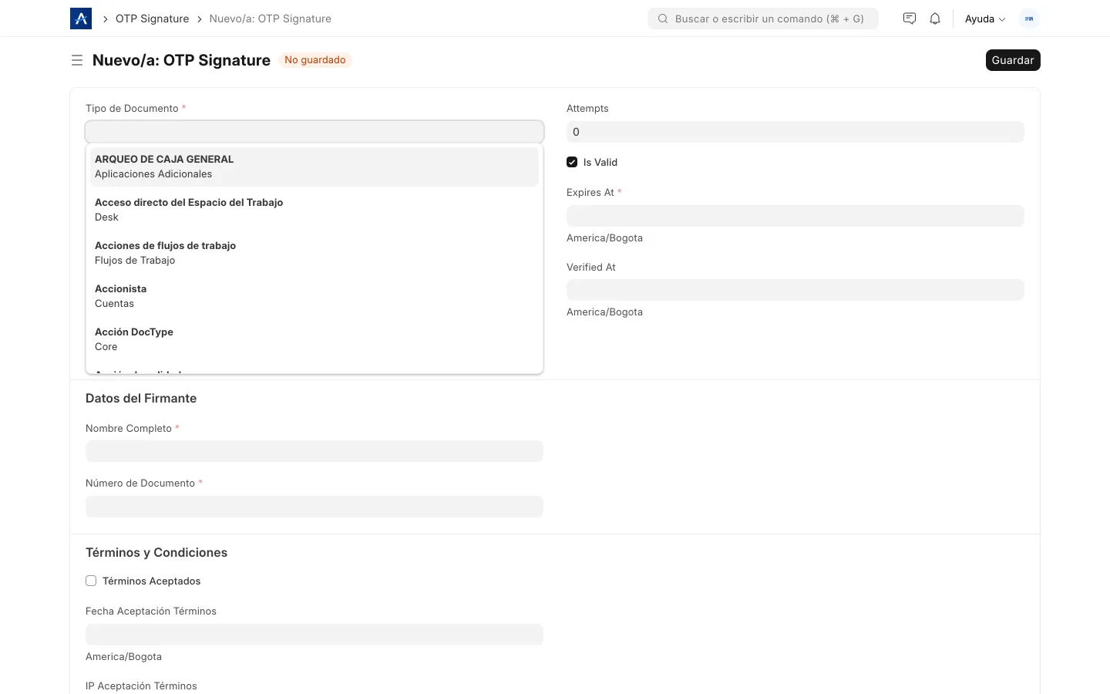This screenshot has height=694, width=1110.
Task: Click the page title Nuevo/a: OTP Signature
Action: [181, 60]
